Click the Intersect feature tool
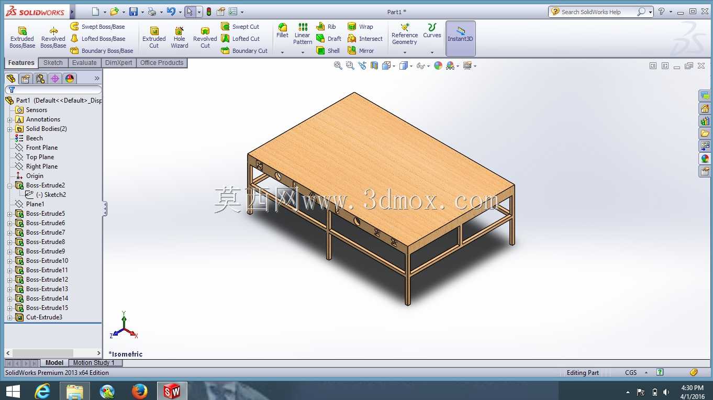 click(365, 39)
